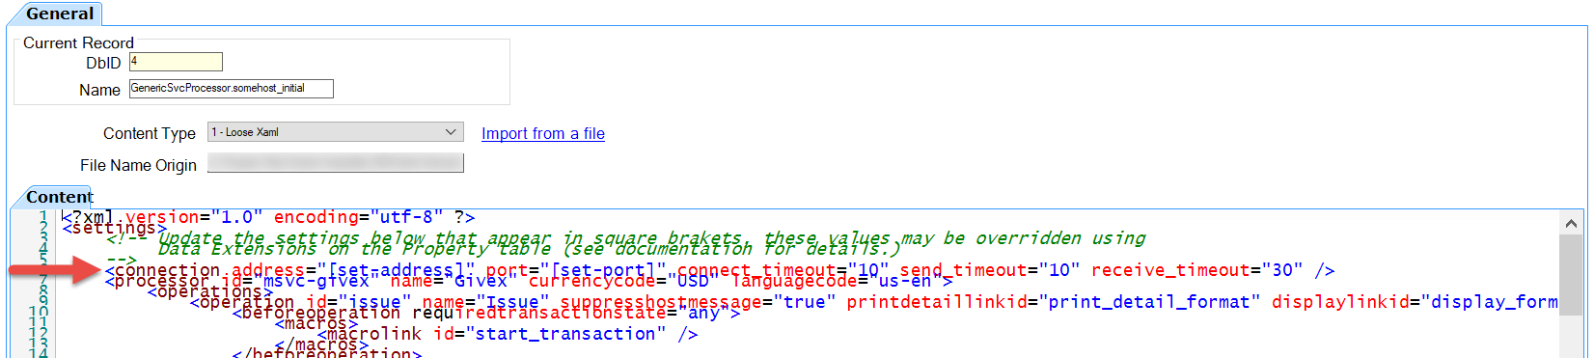The width and height of the screenshot is (1594, 358).
Task: Switch to the General tab
Action: click(x=60, y=14)
